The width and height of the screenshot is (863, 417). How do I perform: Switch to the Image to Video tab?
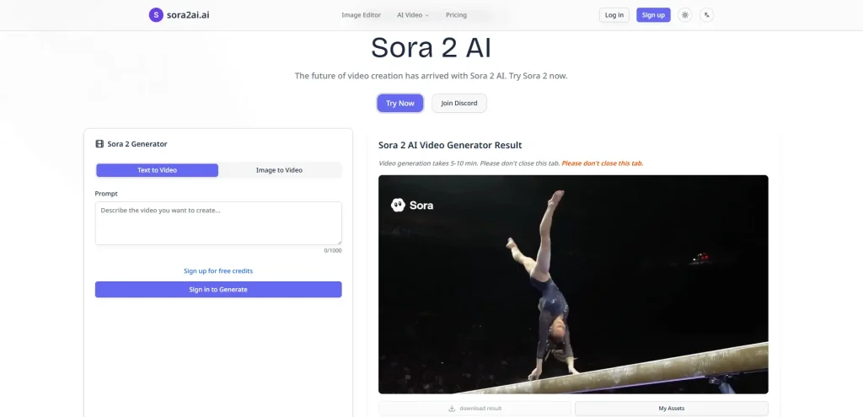point(279,170)
